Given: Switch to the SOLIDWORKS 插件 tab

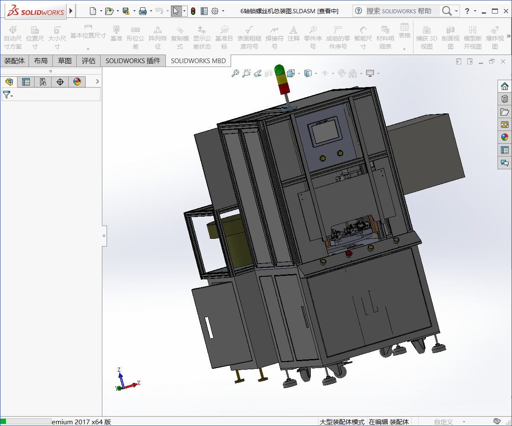Looking at the screenshot, I should [133, 61].
